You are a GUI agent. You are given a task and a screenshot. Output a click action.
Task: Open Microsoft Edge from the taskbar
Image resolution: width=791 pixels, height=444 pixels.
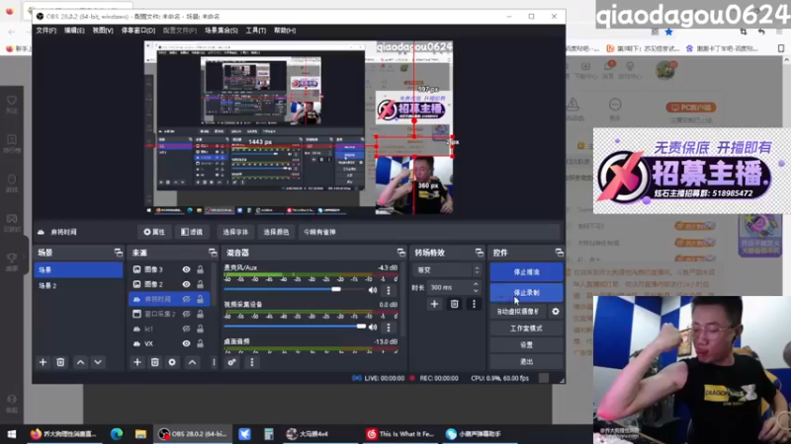pyautogui.click(x=117, y=433)
